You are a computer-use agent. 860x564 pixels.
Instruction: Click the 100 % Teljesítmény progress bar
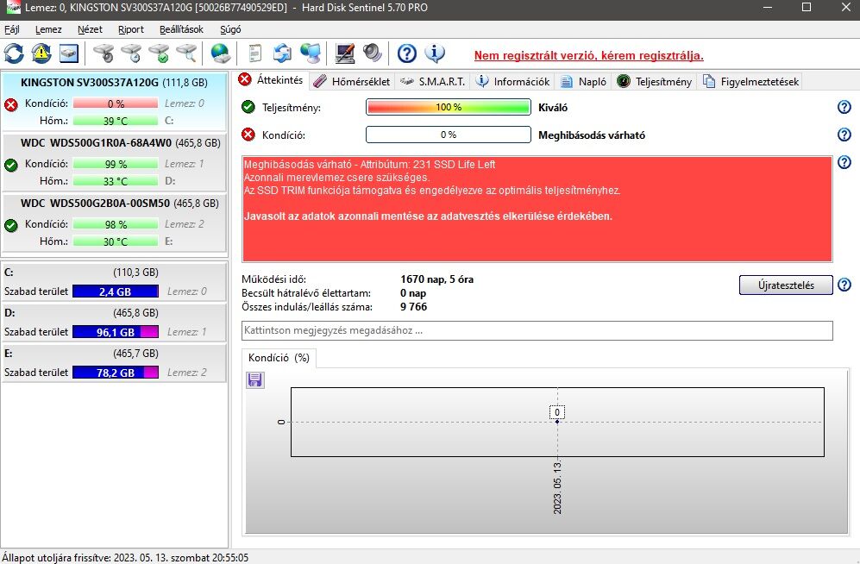(448, 107)
